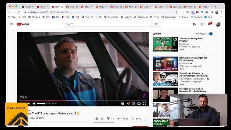Click the browser forward arrow
The width and height of the screenshot is (231, 130).
[14, 12]
